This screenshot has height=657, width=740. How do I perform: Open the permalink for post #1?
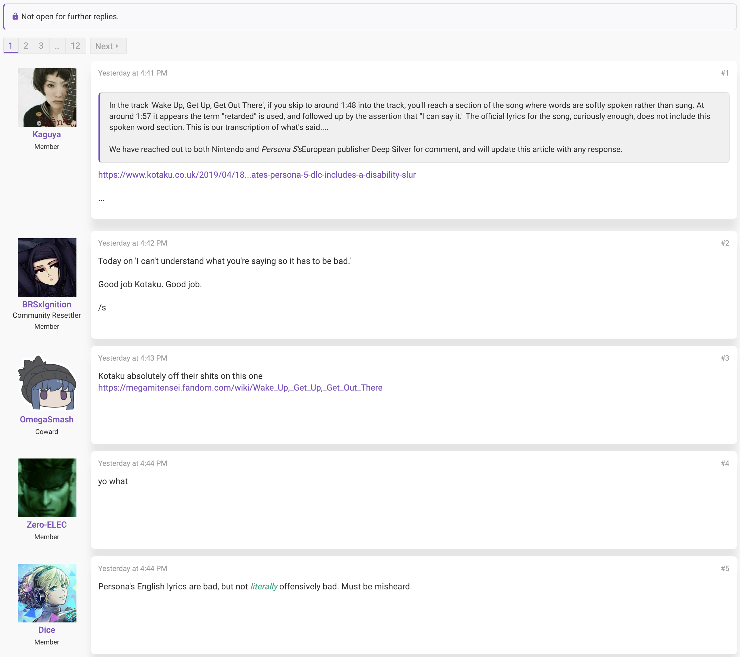pos(724,73)
